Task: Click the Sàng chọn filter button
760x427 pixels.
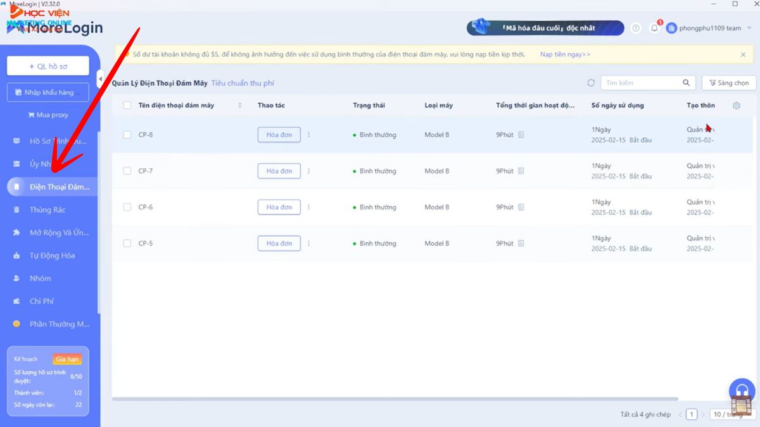Action: click(729, 83)
